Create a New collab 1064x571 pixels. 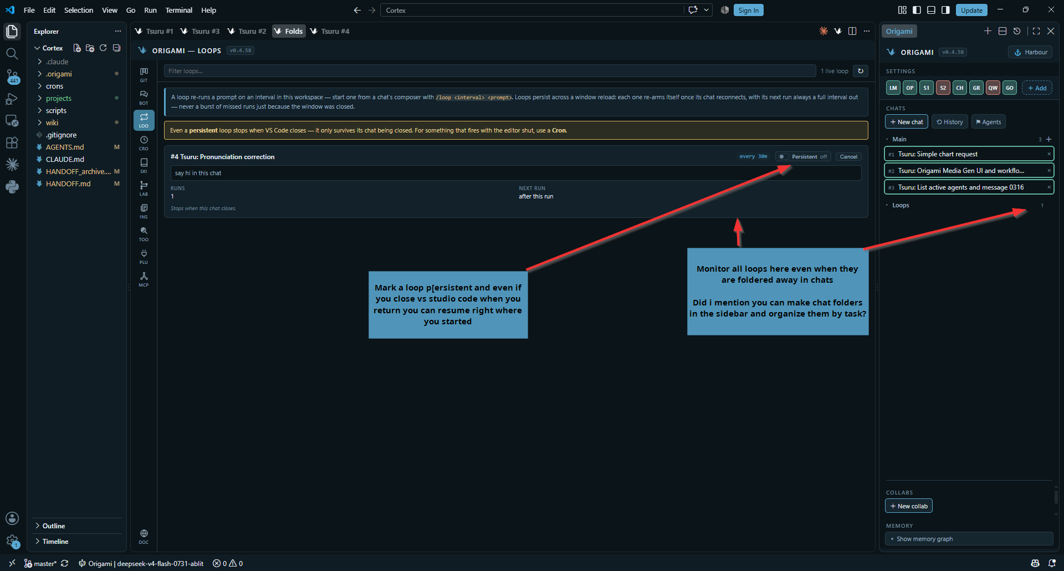click(x=909, y=506)
